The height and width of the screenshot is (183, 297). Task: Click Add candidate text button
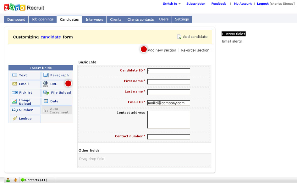[x=195, y=36]
